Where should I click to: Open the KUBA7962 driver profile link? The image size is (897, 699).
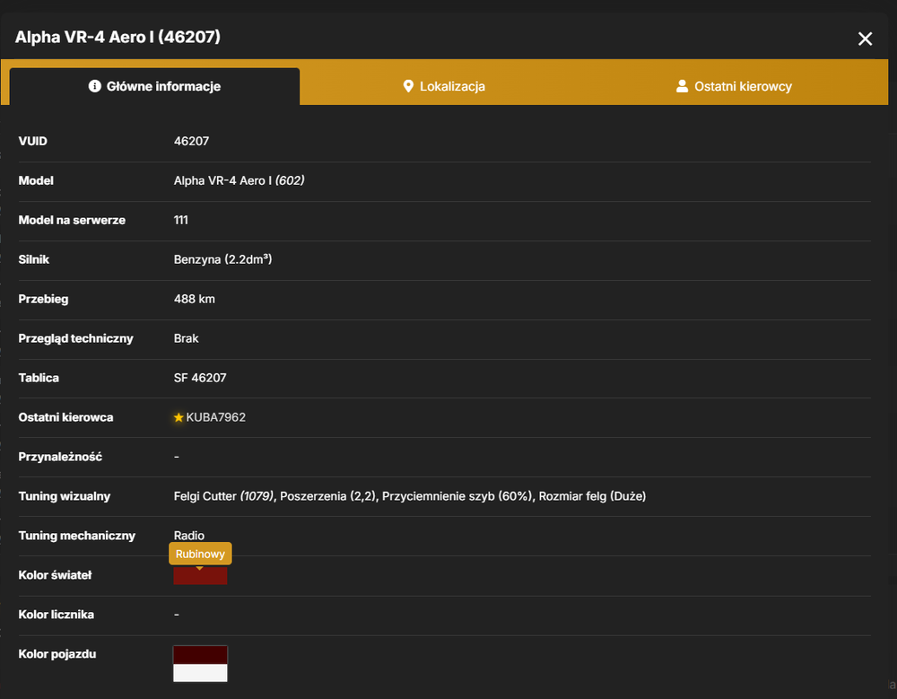coord(215,417)
